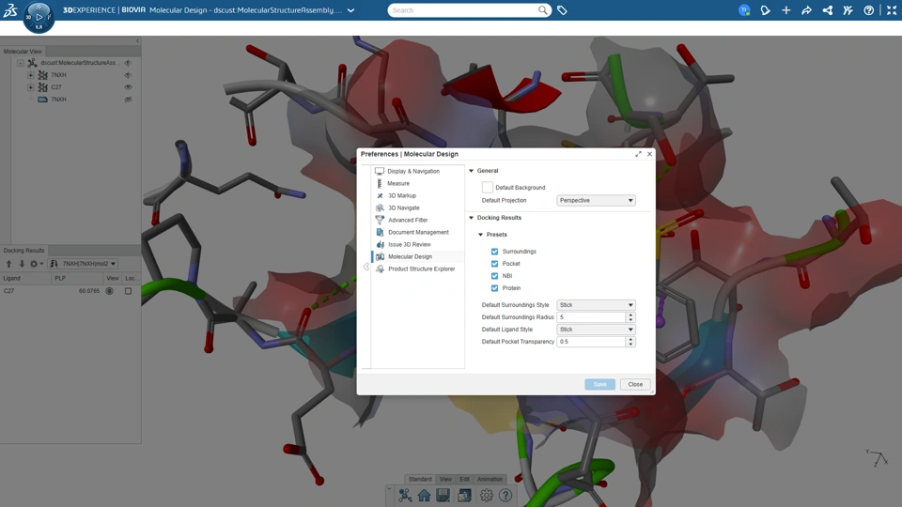Click the Home icon in bottom toolbar
The image size is (902, 507).
(424, 495)
